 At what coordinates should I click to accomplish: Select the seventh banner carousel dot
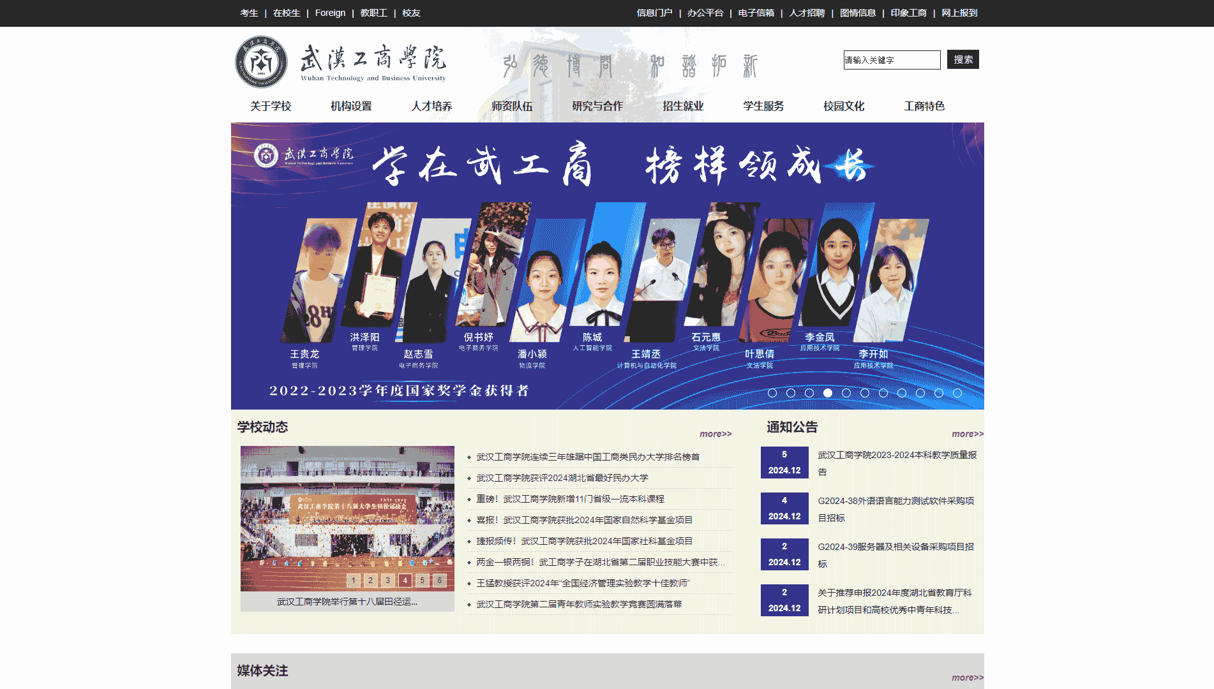click(883, 393)
